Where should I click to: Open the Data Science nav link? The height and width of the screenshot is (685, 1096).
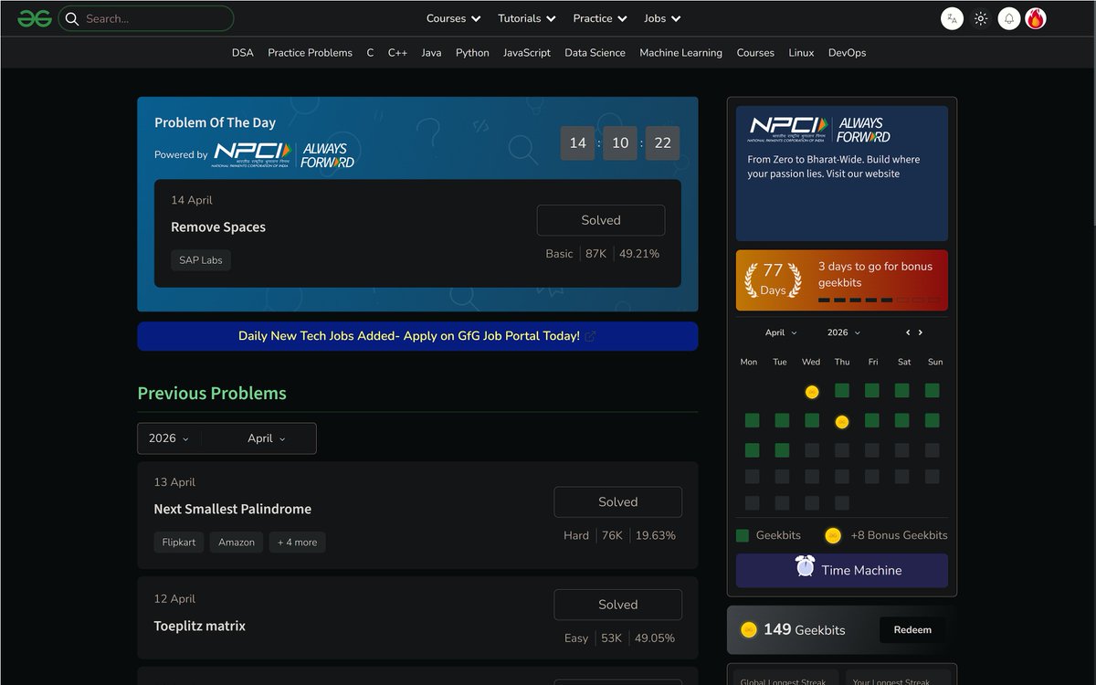[595, 53]
